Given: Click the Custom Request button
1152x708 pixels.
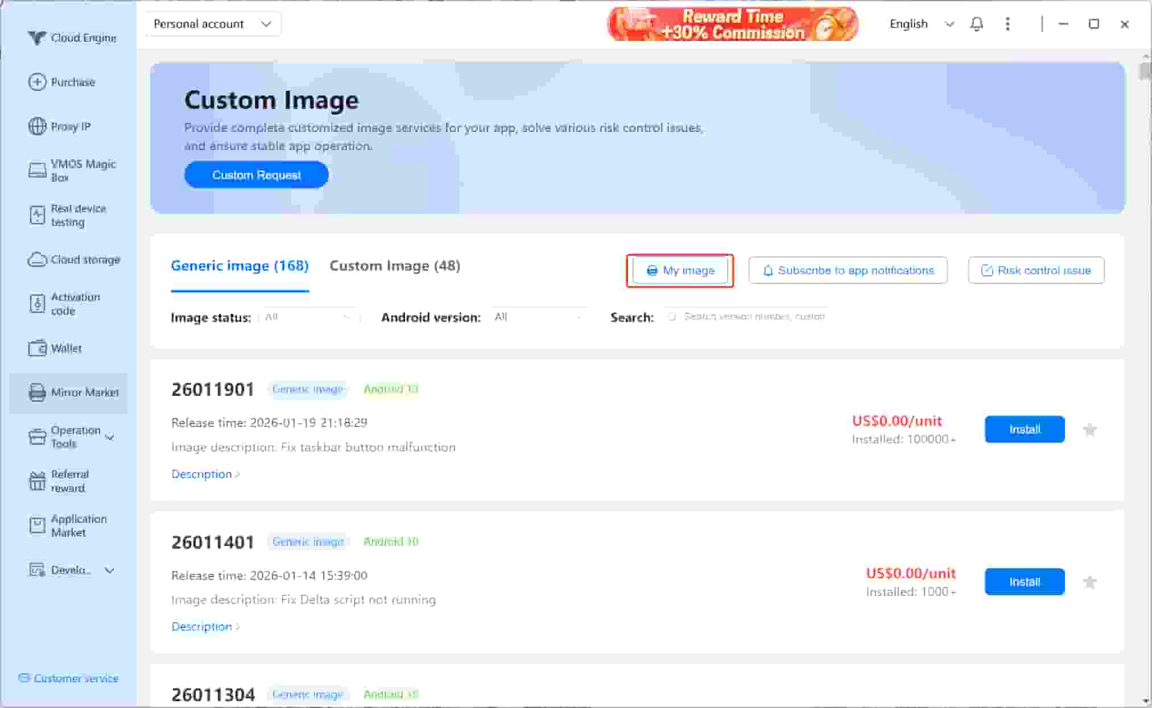Looking at the screenshot, I should (x=256, y=175).
